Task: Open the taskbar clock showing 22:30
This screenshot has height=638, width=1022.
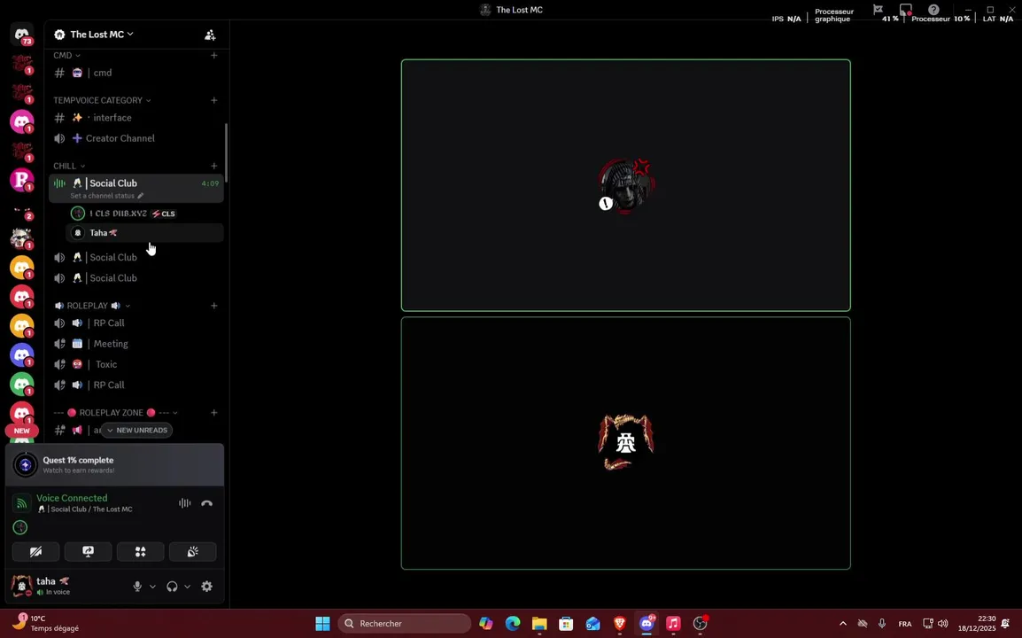Action: click(x=976, y=624)
